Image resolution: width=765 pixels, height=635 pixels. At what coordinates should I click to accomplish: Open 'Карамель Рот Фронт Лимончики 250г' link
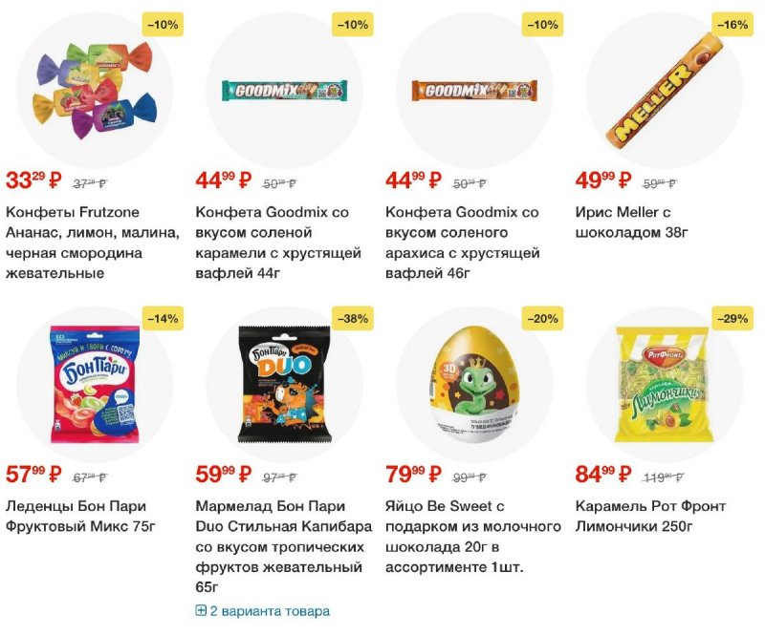(x=650, y=516)
